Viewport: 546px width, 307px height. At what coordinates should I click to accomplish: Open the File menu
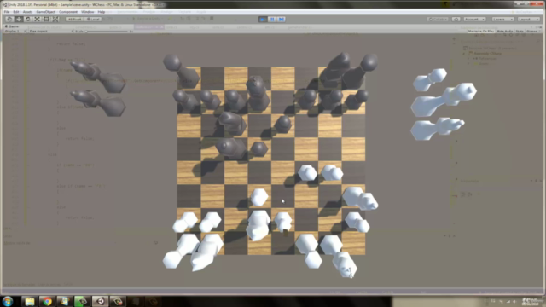click(x=7, y=12)
